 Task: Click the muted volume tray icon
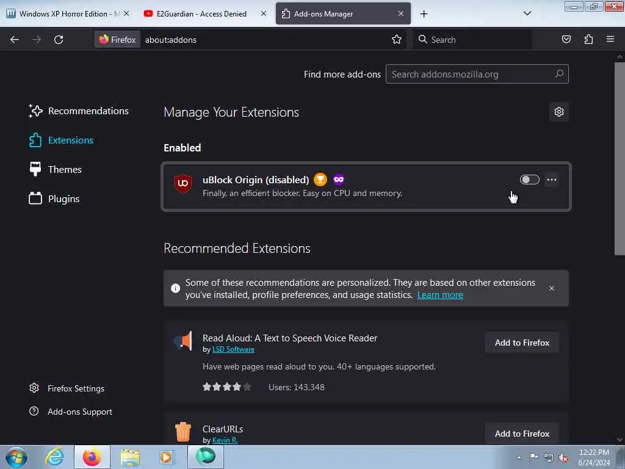click(x=563, y=458)
